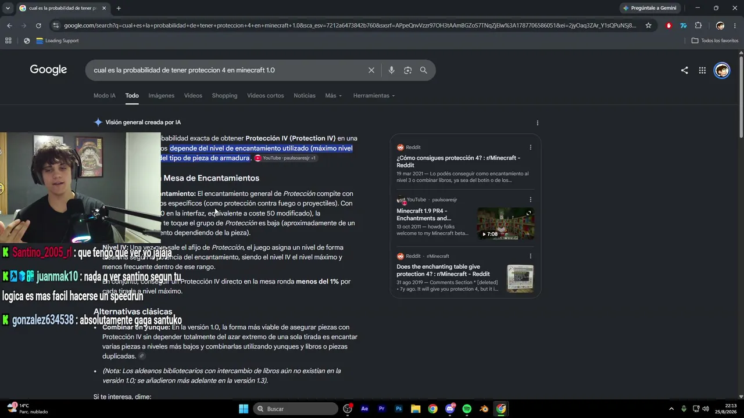Open the volume control in system tray
This screenshot has width=744, height=418.
[706, 409]
